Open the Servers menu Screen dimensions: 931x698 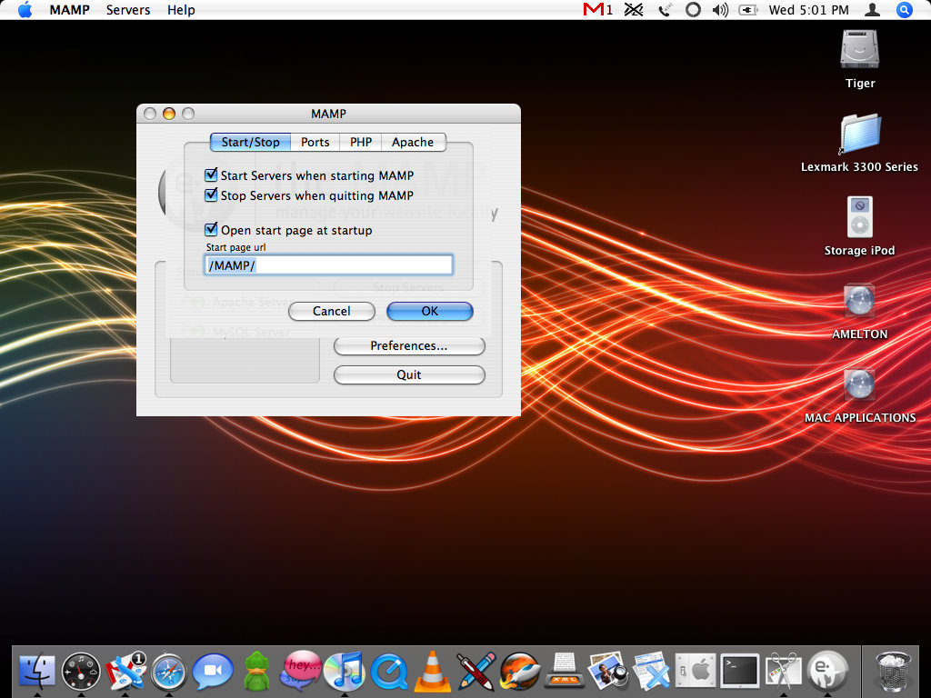click(x=128, y=9)
